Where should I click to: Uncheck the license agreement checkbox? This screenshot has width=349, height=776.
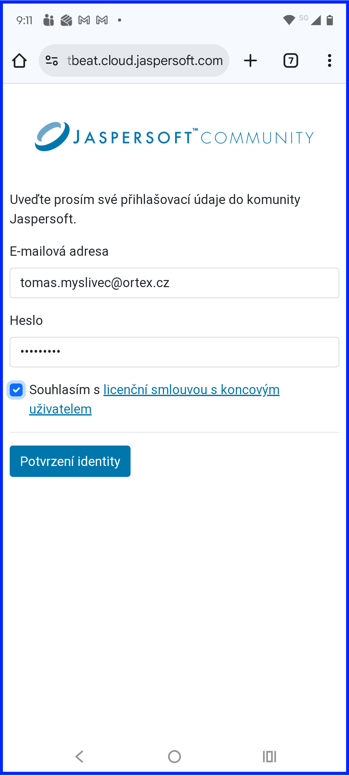(x=16, y=390)
